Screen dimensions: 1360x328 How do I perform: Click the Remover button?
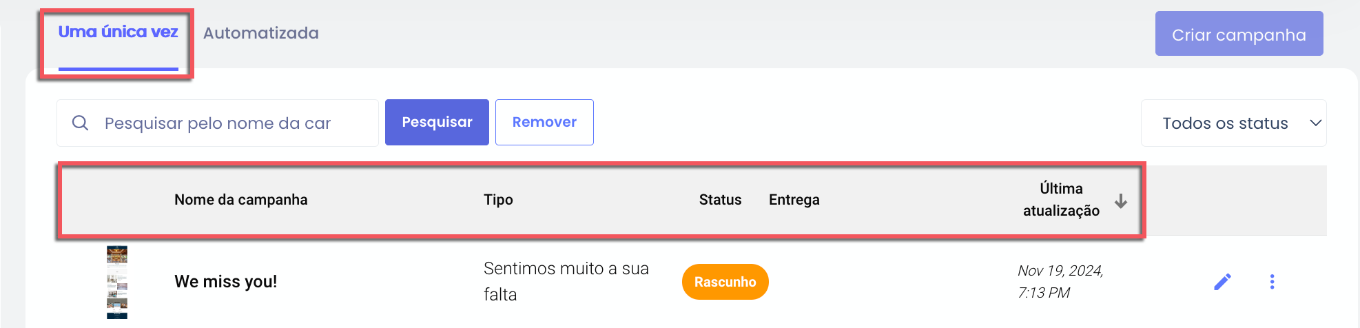tap(544, 122)
